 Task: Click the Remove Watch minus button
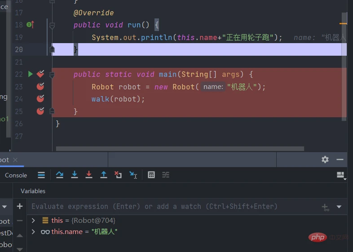20,221
